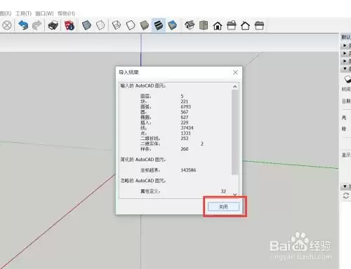This screenshot has height=269, width=351.
Task: Click 亮 label in shadows panel
Action: tap(344, 118)
